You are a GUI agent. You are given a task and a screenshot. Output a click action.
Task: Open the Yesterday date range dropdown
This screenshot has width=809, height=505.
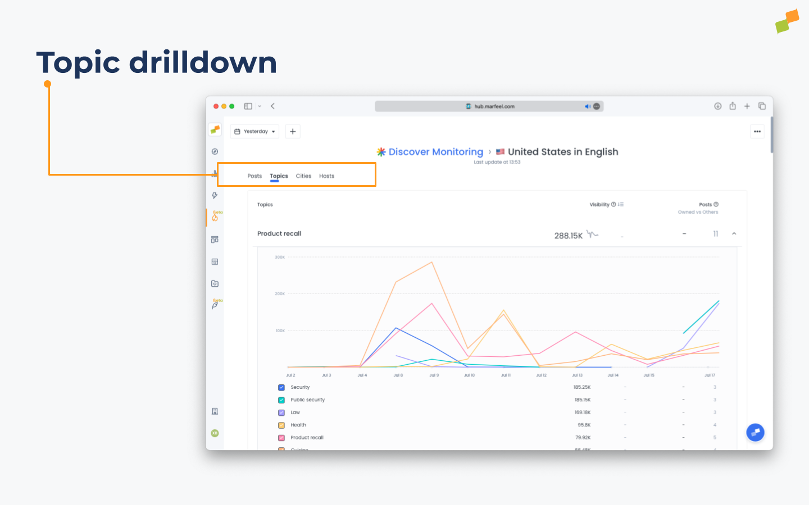[254, 131]
